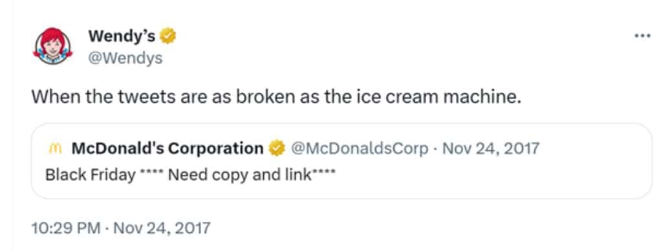The width and height of the screenshot is (661, 251).
Task: Click the McDonald's golden arches logo
Action: pos(55,149)
